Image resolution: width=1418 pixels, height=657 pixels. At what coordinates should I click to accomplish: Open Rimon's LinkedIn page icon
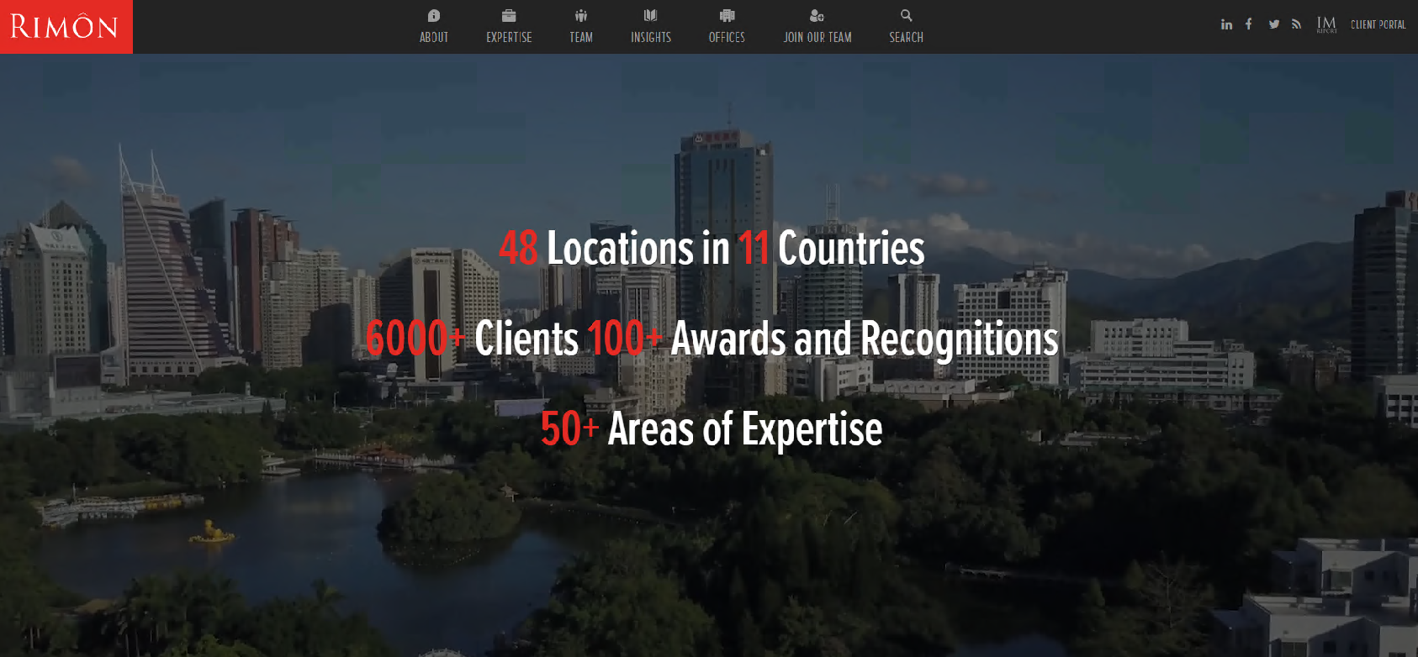tap(1227, 24)
